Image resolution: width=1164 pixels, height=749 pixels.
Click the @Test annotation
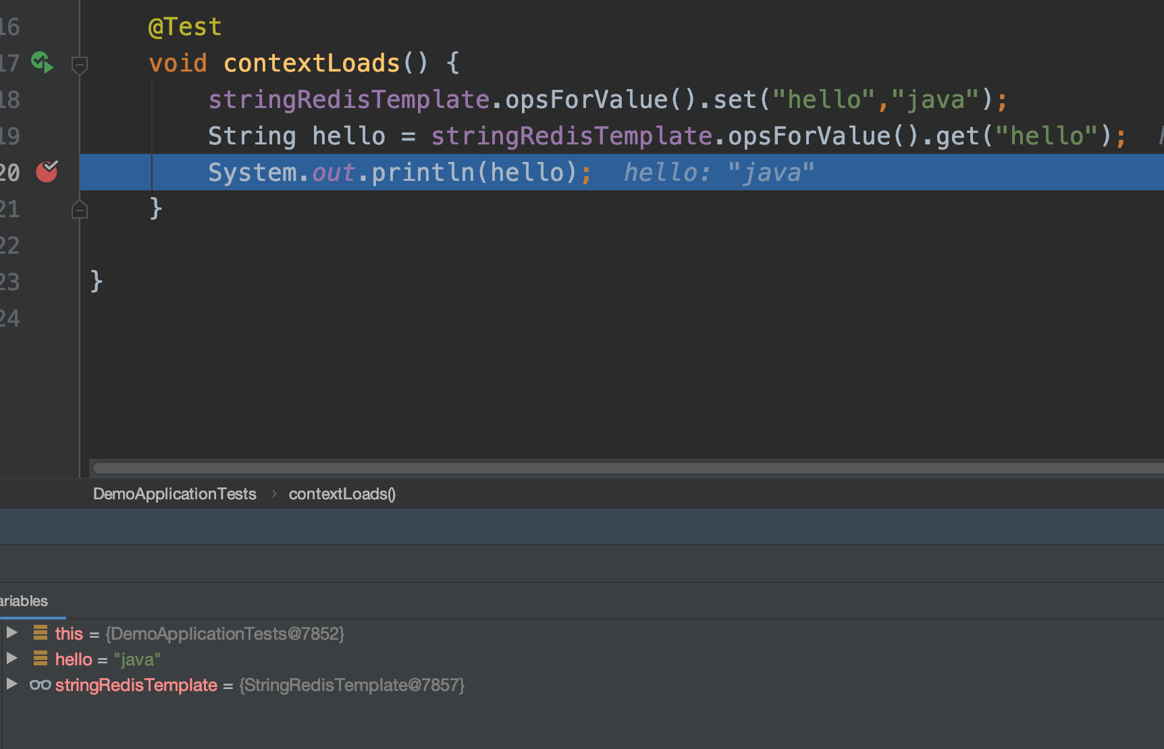tap(184, 27)
